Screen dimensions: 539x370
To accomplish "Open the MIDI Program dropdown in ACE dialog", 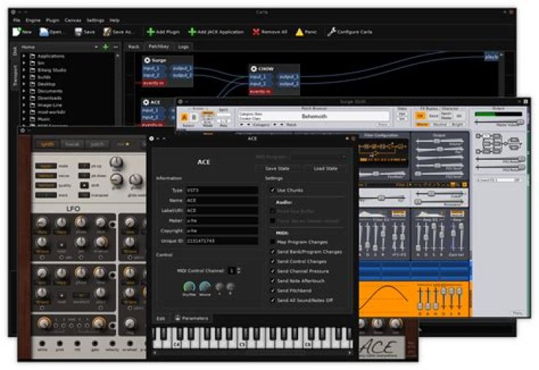I will [320, 157].
